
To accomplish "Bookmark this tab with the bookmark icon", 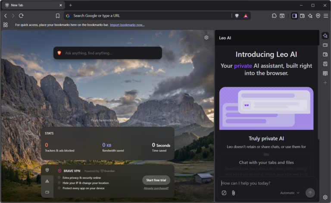I will (x=58, y=16).
